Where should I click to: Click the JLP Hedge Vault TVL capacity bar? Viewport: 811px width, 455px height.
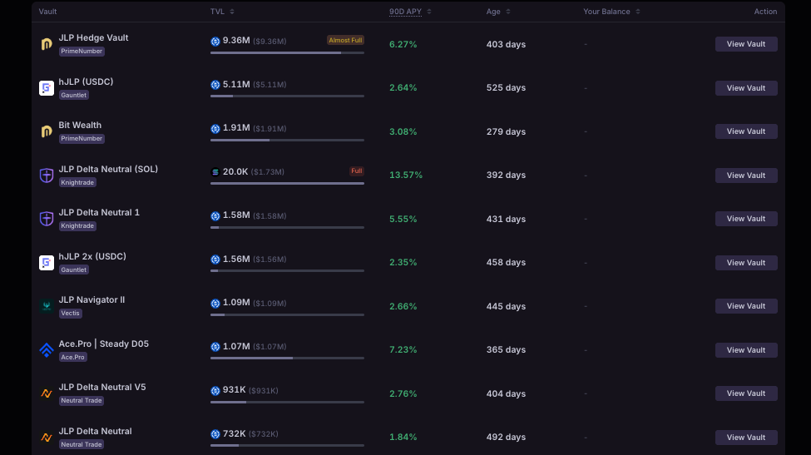click(287, 52)
